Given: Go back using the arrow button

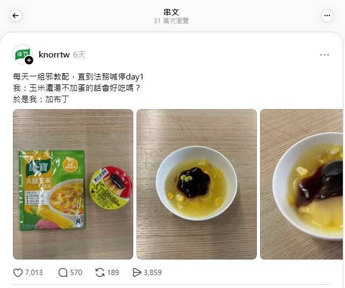Looking at the screenshot, I should (16, 16).
